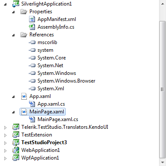Click the Telerik.TestStudio.Translators.KendoUI project icon
Image resolution: width=166 pixels, height=166 pixels.
pos(16,127)
